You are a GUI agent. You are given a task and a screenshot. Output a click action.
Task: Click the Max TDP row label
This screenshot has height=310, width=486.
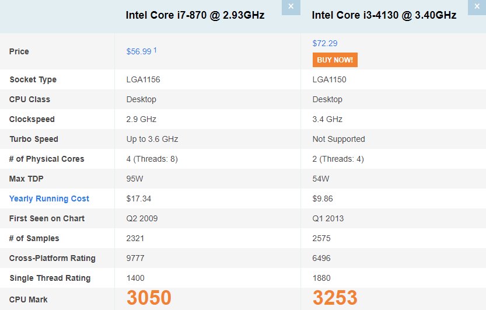tap(26, 179)
